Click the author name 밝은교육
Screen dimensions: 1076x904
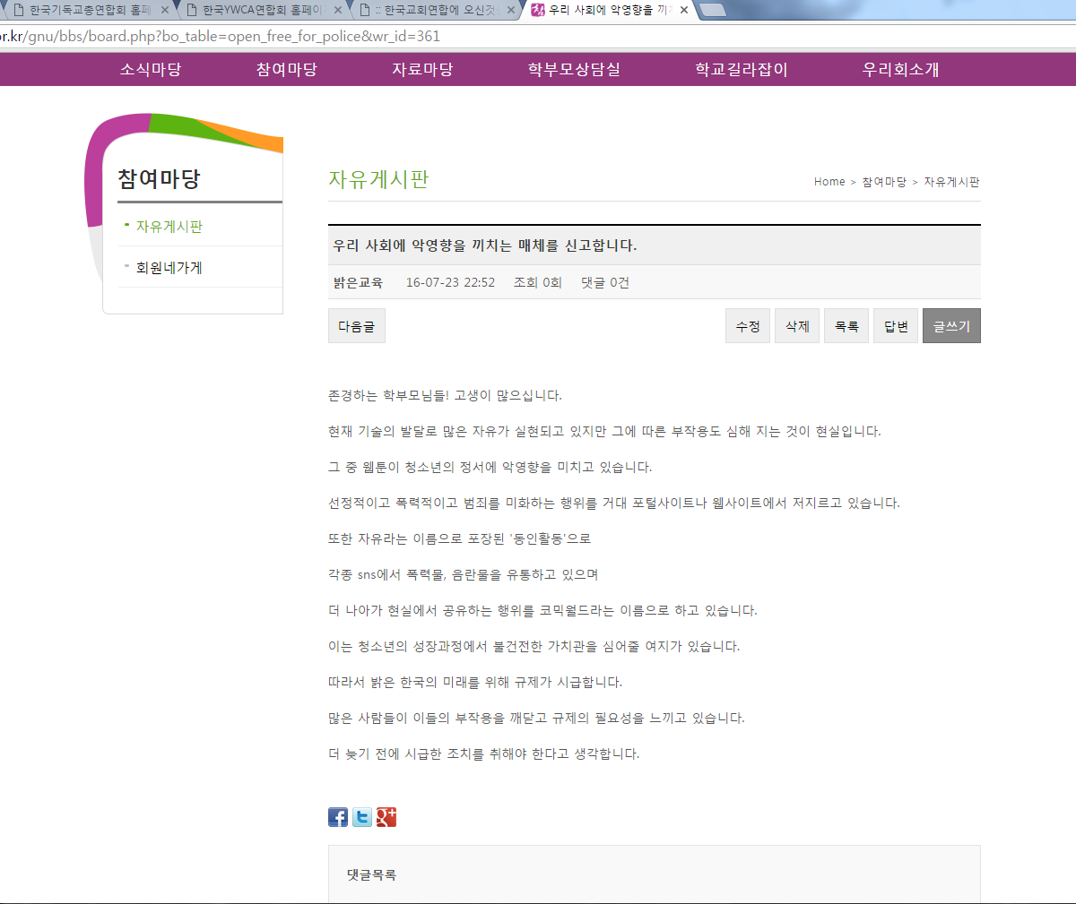[358, 282]
